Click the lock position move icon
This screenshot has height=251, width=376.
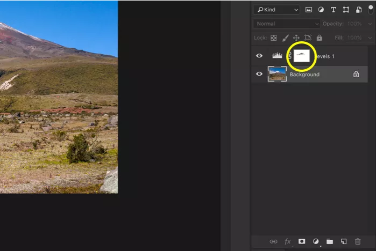point(296,38)
